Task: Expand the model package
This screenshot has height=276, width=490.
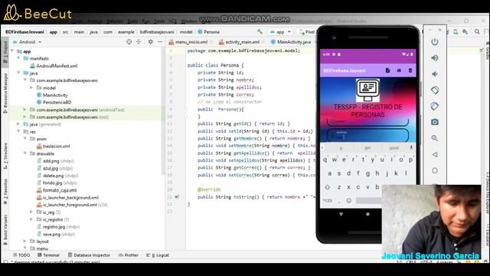Action: [x=31, y=87]
